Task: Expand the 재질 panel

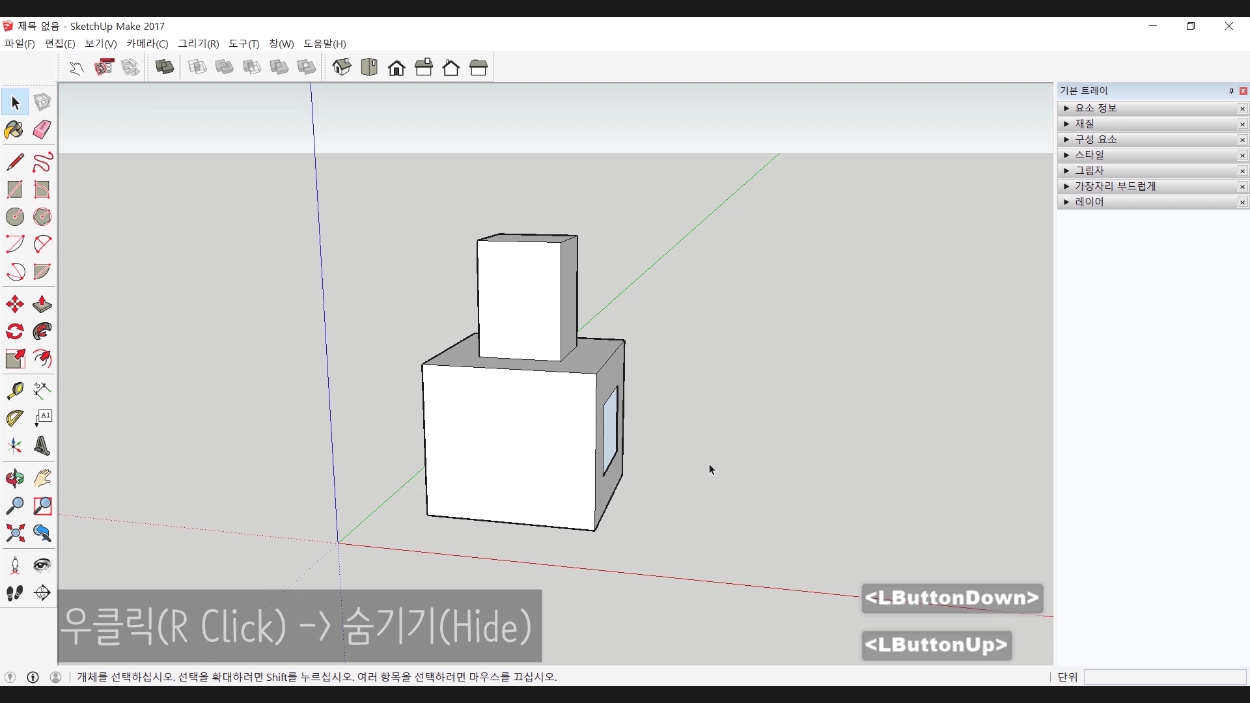Action: 1084,124
